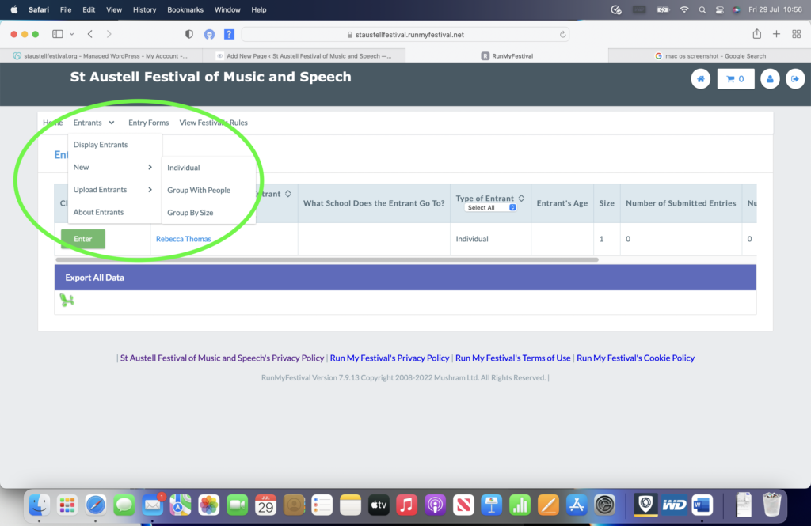The height and width of the screenshot is (526, 811).
Task: Click the Entrant's Age column header
Action: 562,203
